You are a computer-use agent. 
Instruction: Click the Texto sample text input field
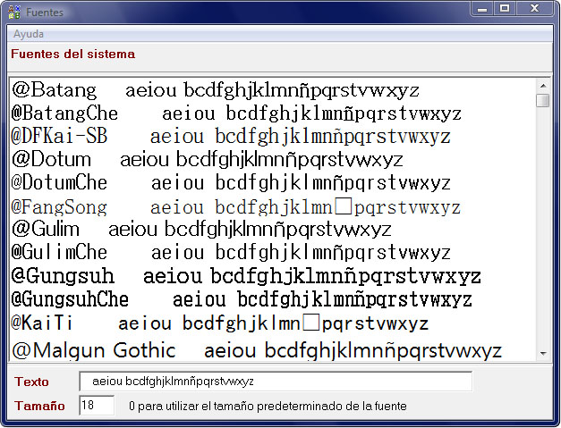click(276, 382)
